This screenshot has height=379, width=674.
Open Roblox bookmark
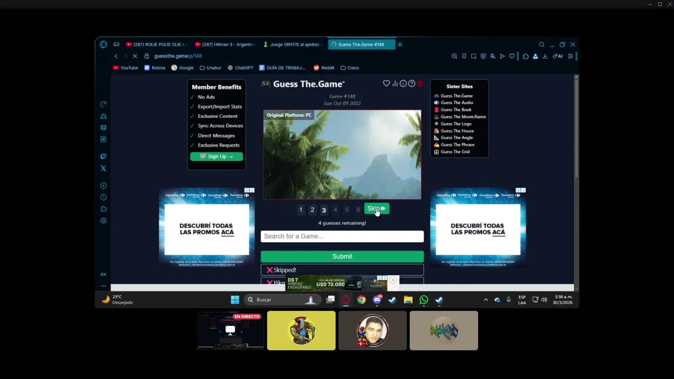[155, 68]
